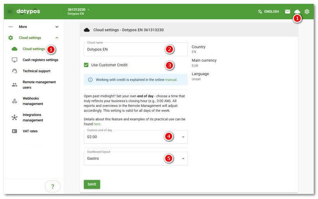Open Cash registers settings
The width and height of the screenshot is (318, 199).
click(40, 60)
